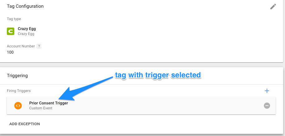Open the Account Number help question mark
The width and height of the screenshot is (285, 136).
coord(39,46)
